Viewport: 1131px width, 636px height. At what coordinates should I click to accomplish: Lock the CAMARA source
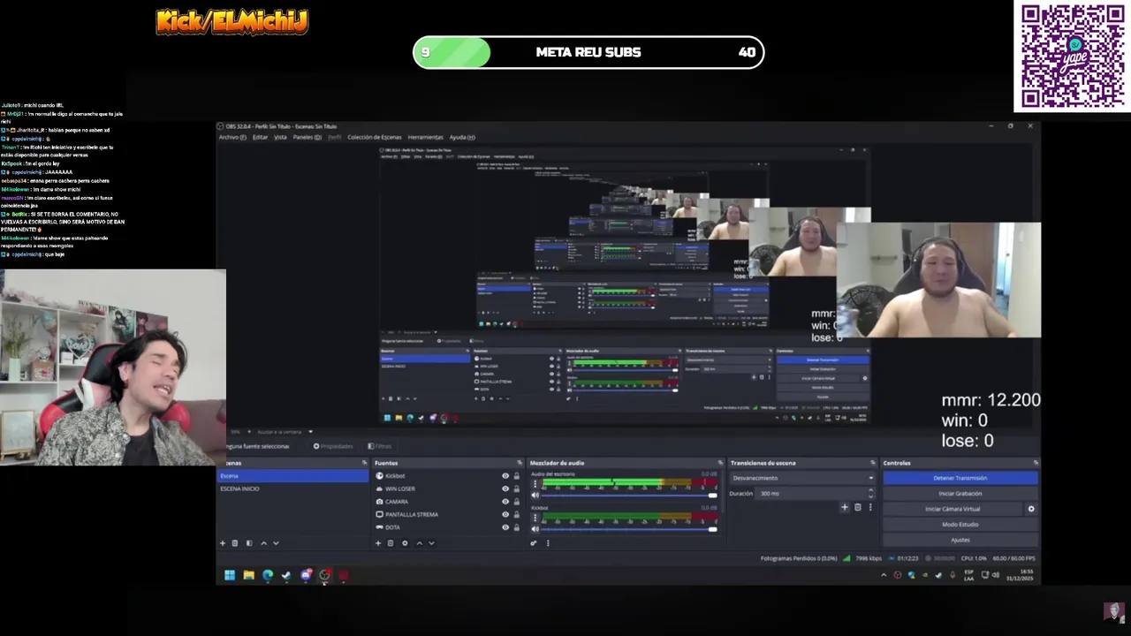[517, 502]
